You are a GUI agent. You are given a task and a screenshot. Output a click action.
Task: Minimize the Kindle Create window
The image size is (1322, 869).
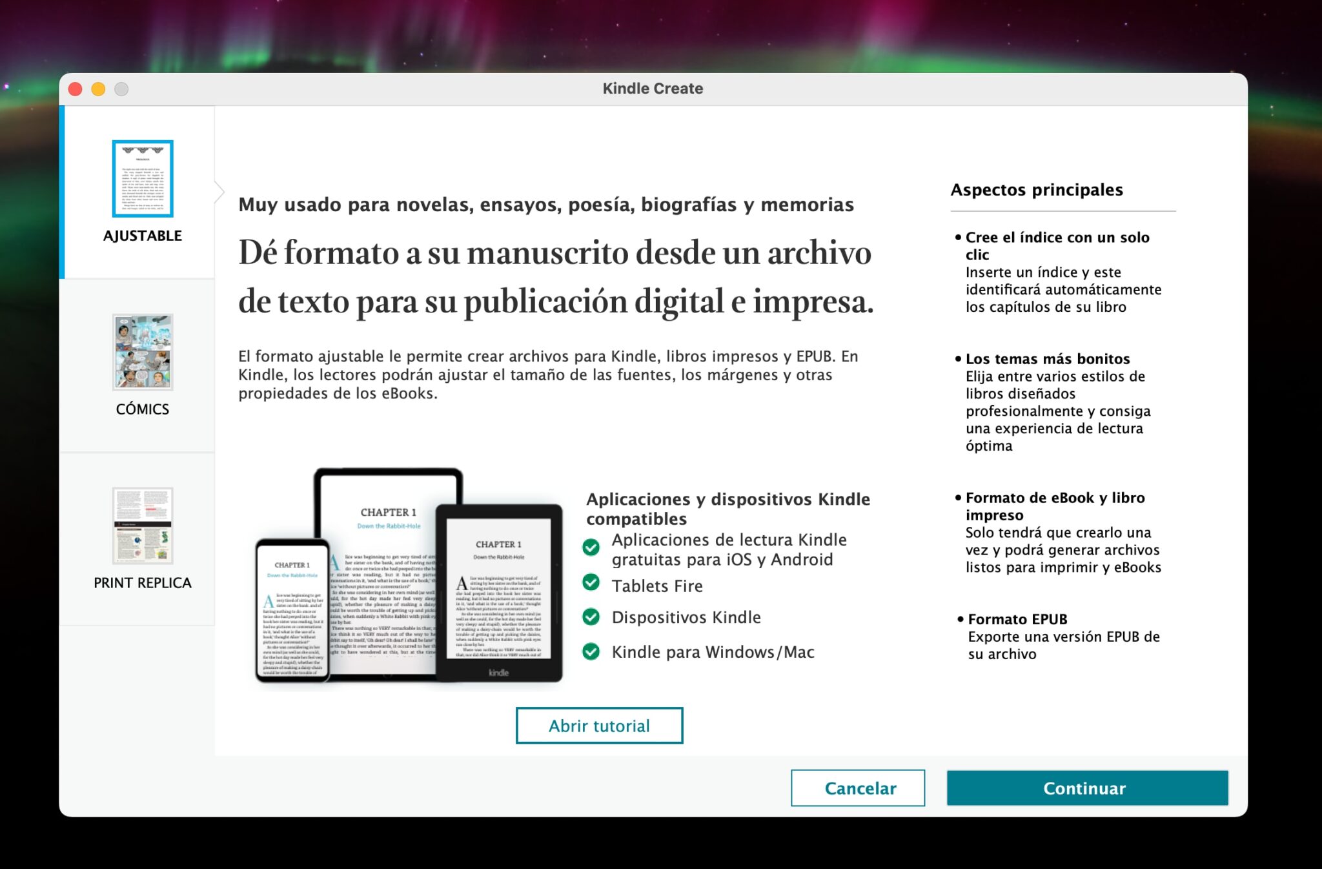pyautogui.click(x=98, y=89)
